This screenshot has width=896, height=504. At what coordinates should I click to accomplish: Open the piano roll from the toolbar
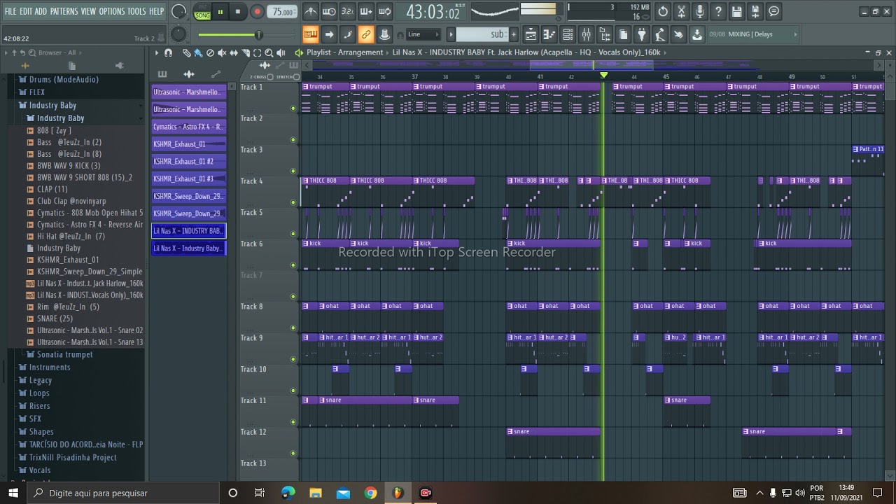[549, 34]
